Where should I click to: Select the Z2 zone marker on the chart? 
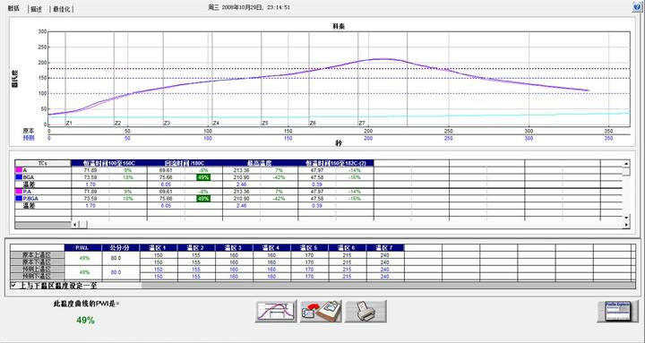click(117, 123)
